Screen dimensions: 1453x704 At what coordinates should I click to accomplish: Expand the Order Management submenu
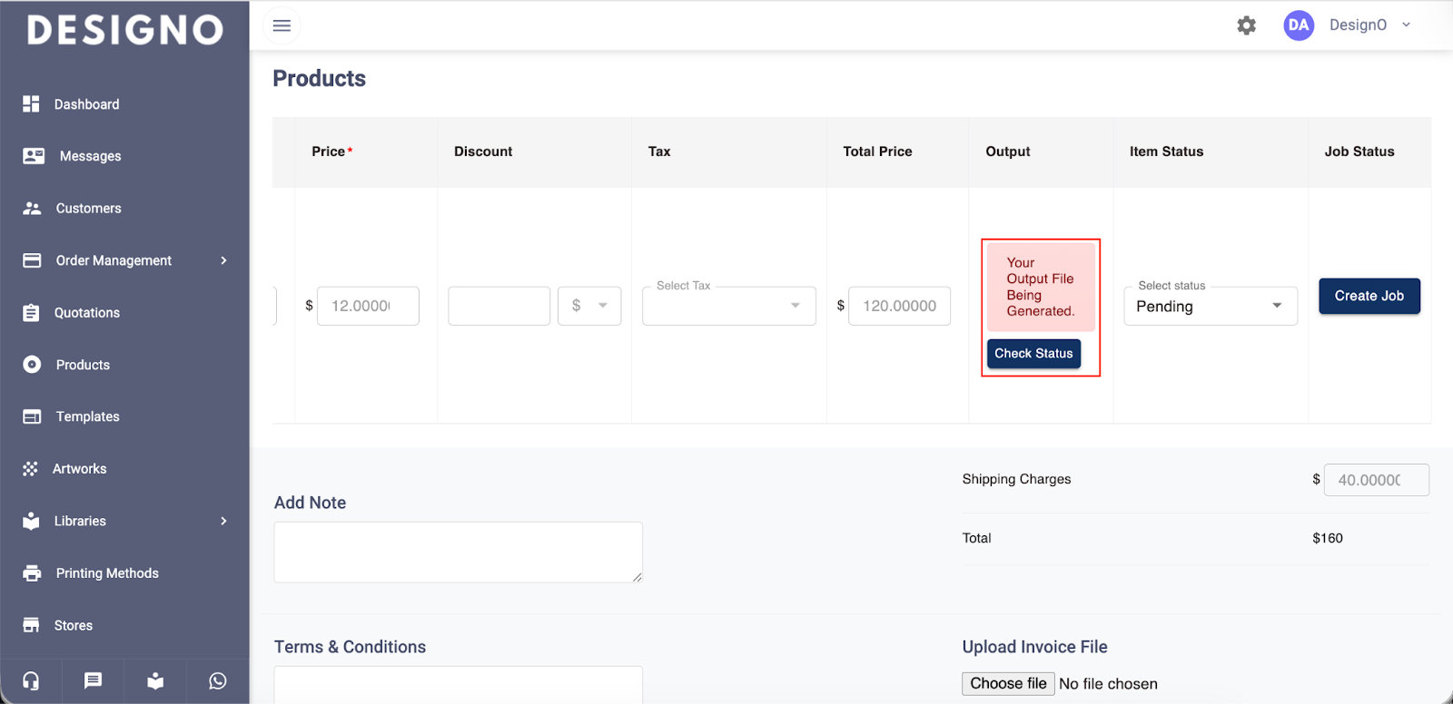[x=223, y=260]
